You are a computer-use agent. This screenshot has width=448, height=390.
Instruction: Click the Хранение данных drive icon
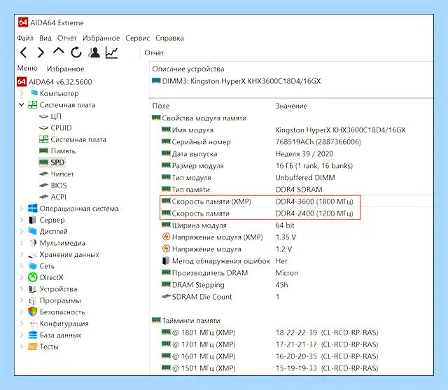coord(33,255)
